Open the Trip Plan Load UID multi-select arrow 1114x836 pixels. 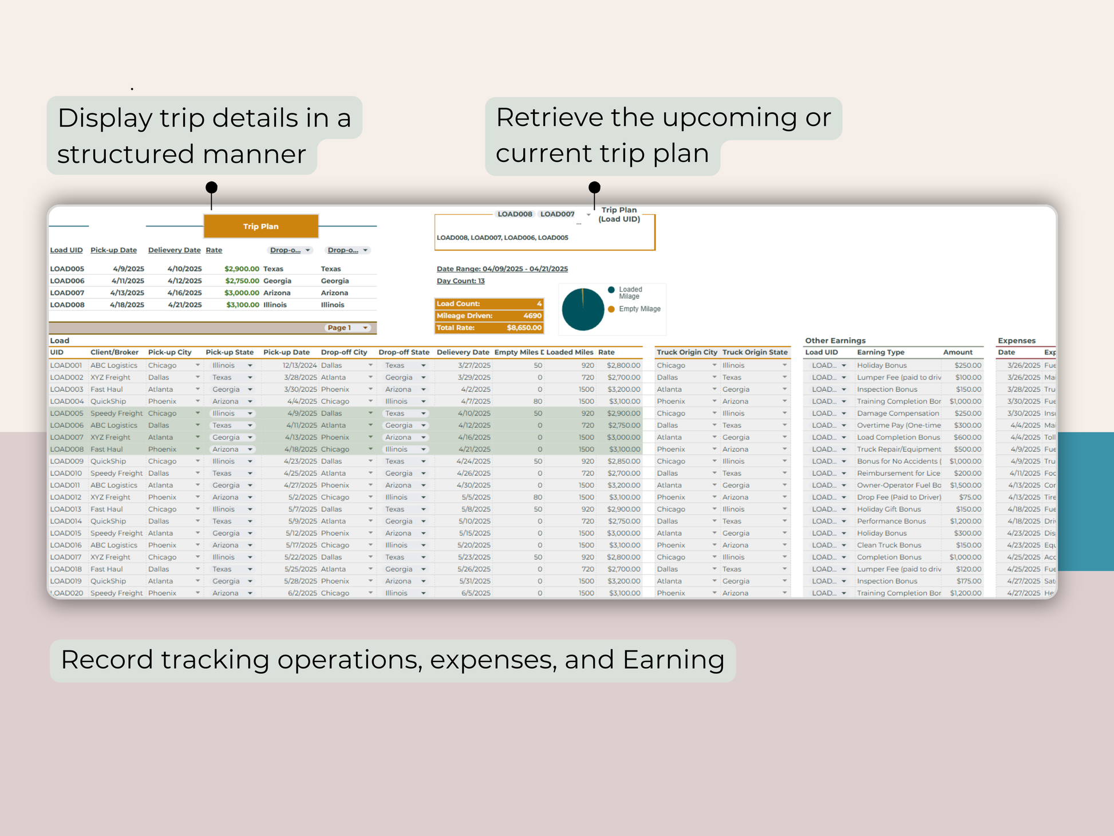tap(588, 215)
